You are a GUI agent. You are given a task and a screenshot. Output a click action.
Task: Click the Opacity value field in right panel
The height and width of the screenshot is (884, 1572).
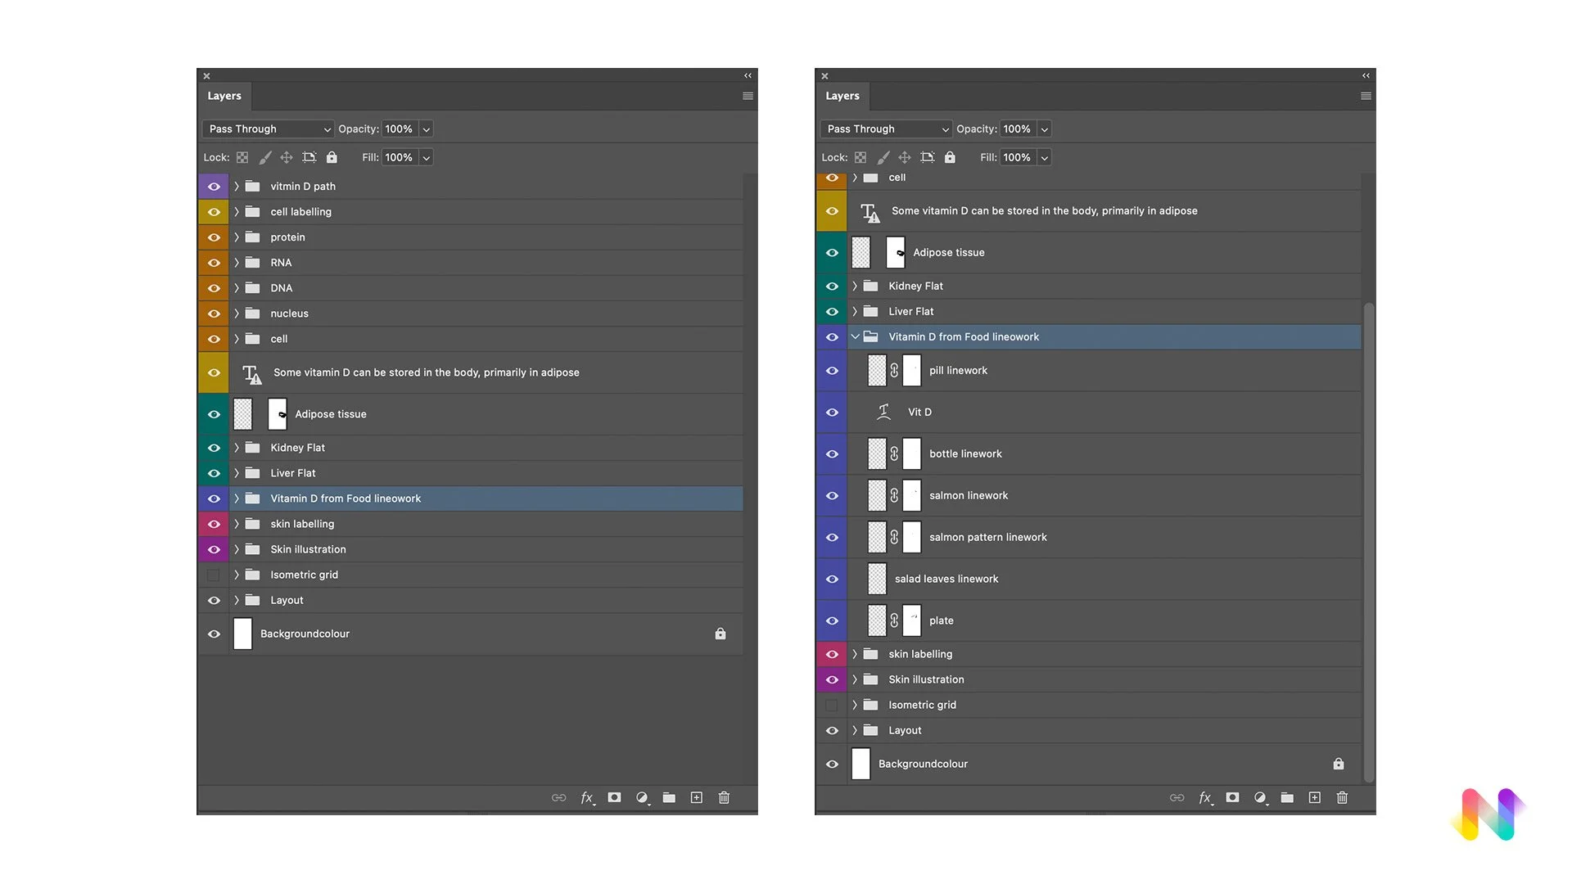coord(1017,129)
